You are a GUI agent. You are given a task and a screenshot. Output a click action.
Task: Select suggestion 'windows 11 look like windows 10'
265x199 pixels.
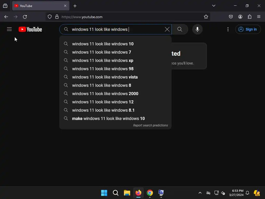coord(115,44)
